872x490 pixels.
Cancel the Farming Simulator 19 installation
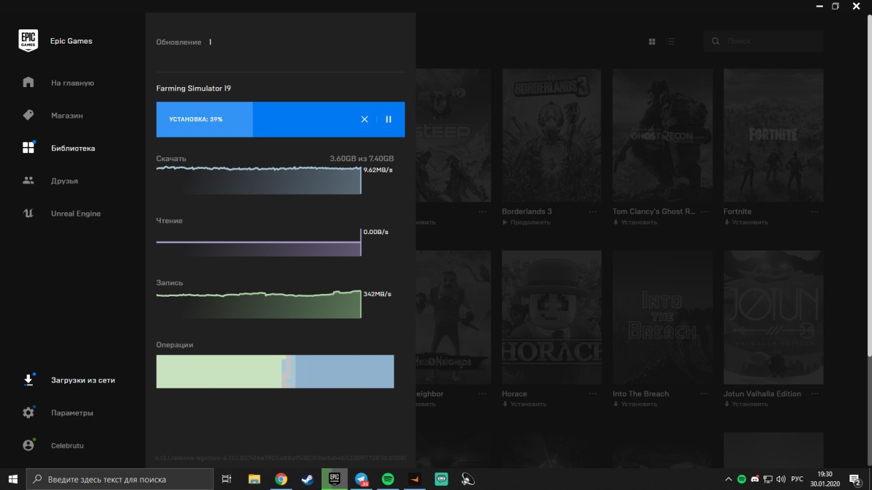coord(364,119)
